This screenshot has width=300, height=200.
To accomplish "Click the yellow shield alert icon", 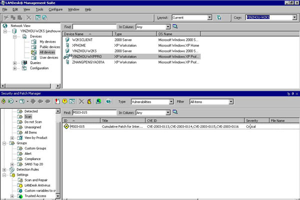I will click(x=64, y=101).
